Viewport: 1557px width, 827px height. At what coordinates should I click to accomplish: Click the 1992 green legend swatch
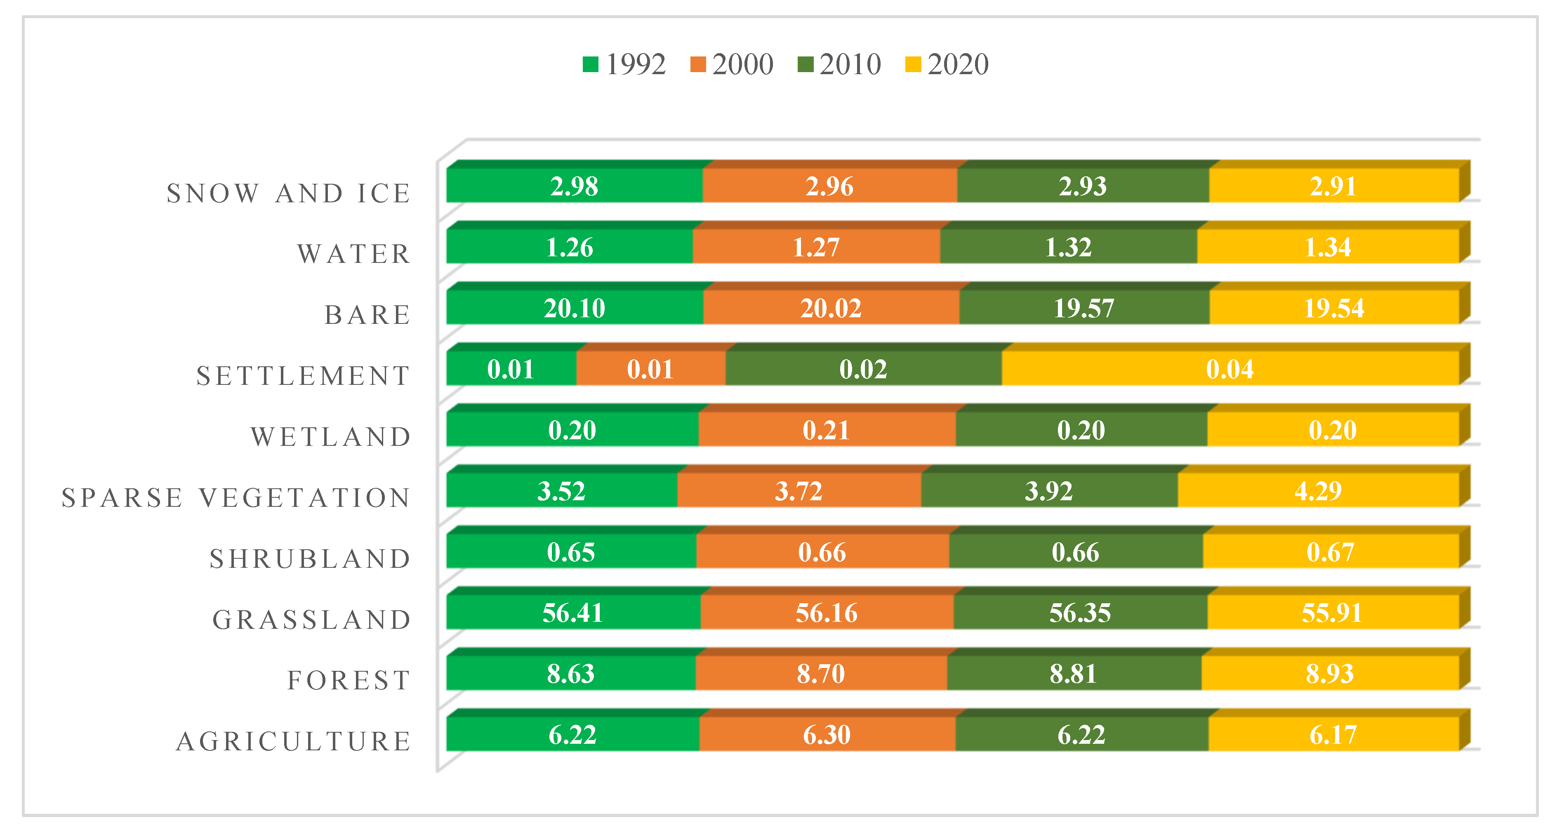click(x=590, y=64)
